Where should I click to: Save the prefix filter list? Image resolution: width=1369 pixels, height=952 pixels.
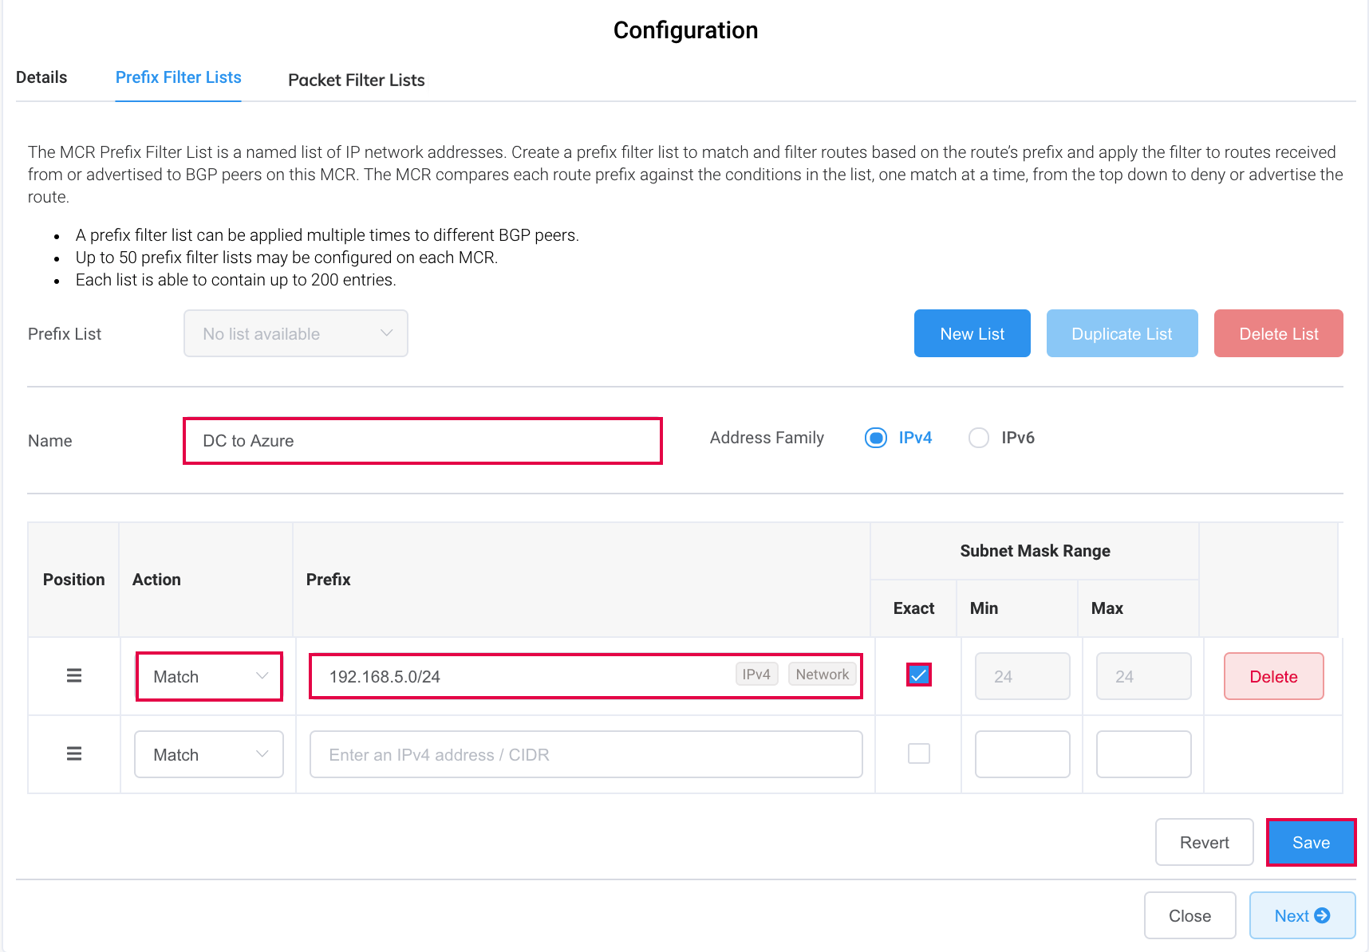click(x=1311, y=842)
